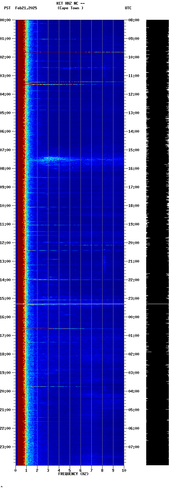
Task: Click the PST 09:00 time label
Action: point(5,187)
